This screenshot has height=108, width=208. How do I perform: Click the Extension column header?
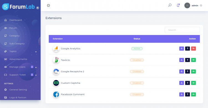58,39
